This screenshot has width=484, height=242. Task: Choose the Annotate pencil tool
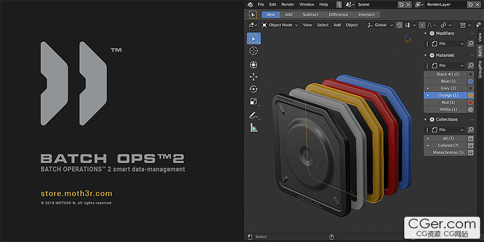[254, 116]
